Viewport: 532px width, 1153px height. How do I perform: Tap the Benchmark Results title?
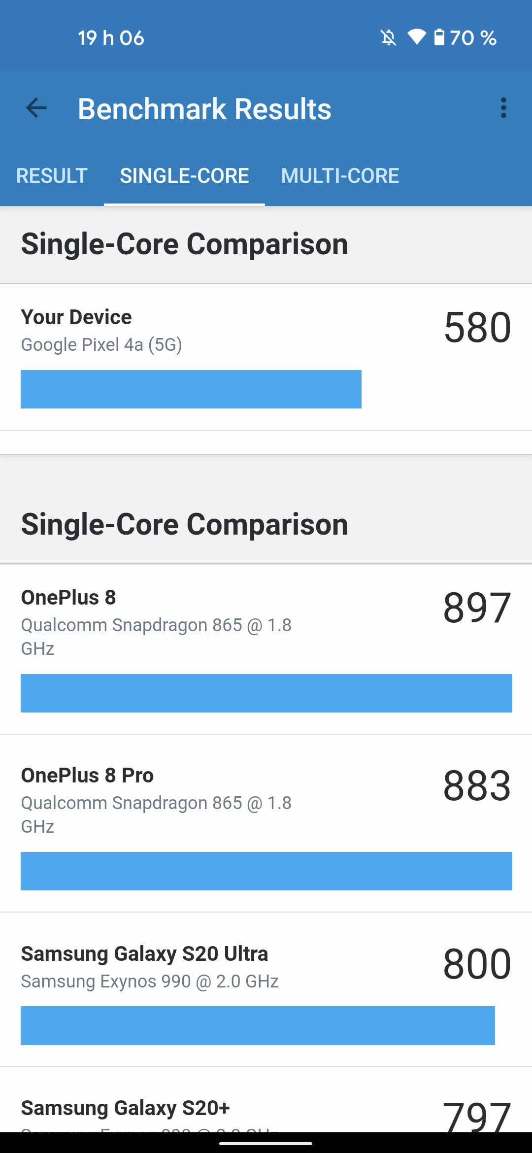[x=204, y=109]
